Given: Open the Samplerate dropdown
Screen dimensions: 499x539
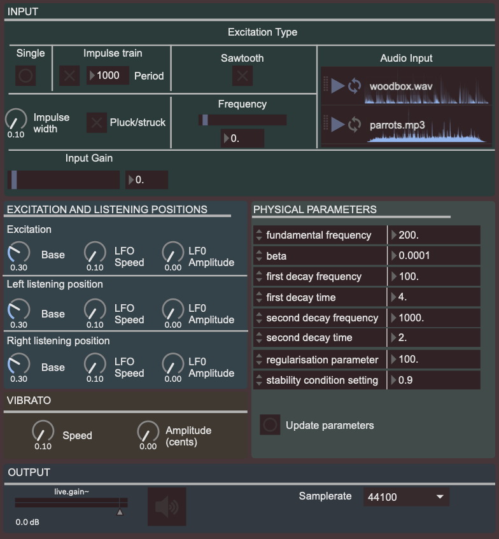Looking at the screenshot, I should coord(406,497).
